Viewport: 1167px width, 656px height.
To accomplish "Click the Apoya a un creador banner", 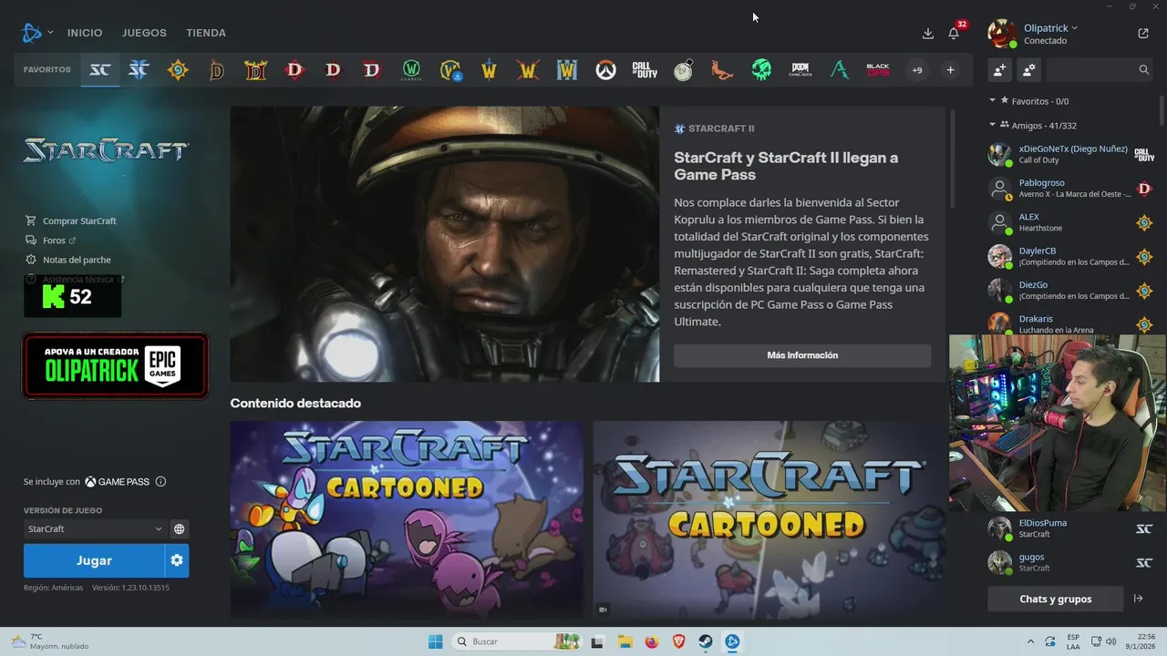I will (116, 365).
